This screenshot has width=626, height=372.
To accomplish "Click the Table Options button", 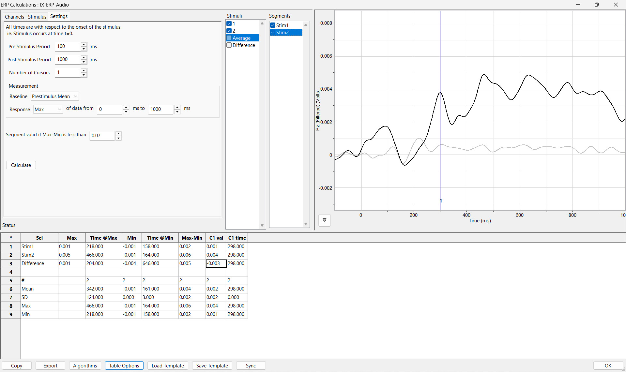I will 124,365.
